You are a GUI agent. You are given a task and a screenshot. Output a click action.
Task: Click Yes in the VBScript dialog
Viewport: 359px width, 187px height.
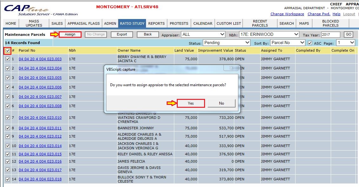click(191, 103)
